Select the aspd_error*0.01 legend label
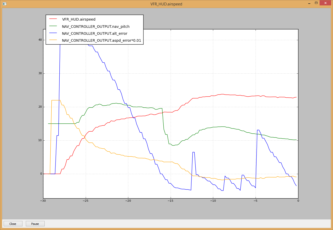 pos(101,40)
